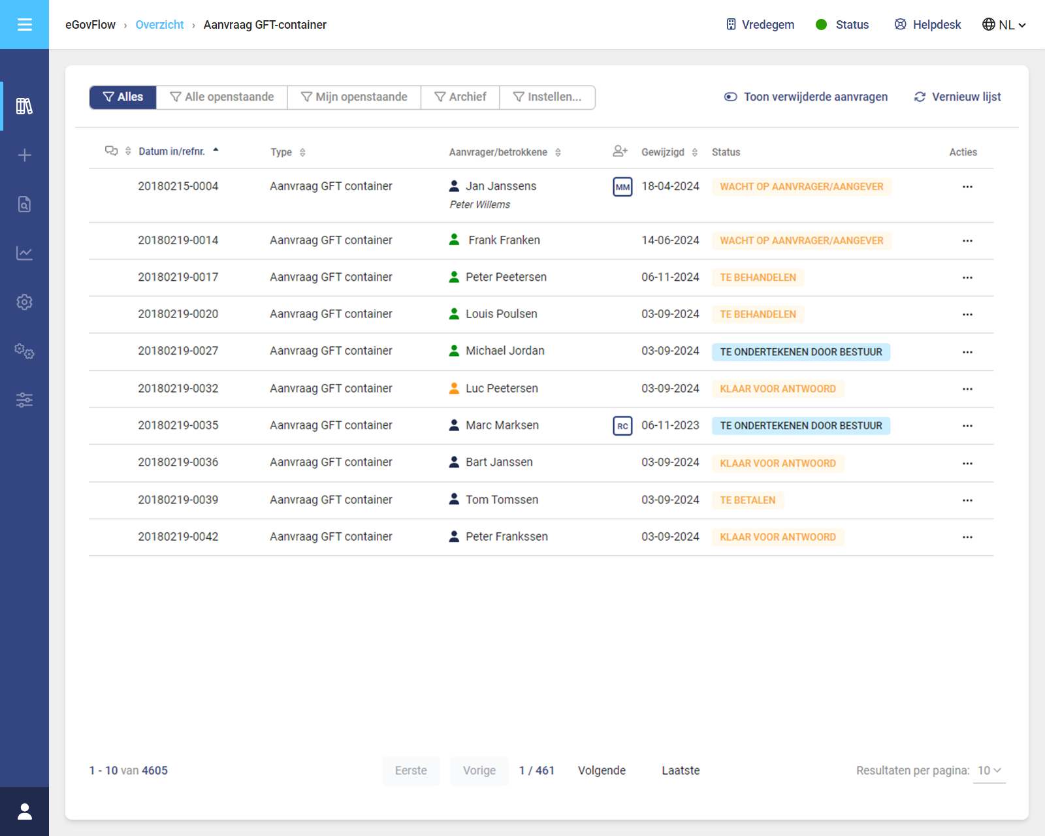Open actions menu for Peter Frankssen row

(967, 538)
